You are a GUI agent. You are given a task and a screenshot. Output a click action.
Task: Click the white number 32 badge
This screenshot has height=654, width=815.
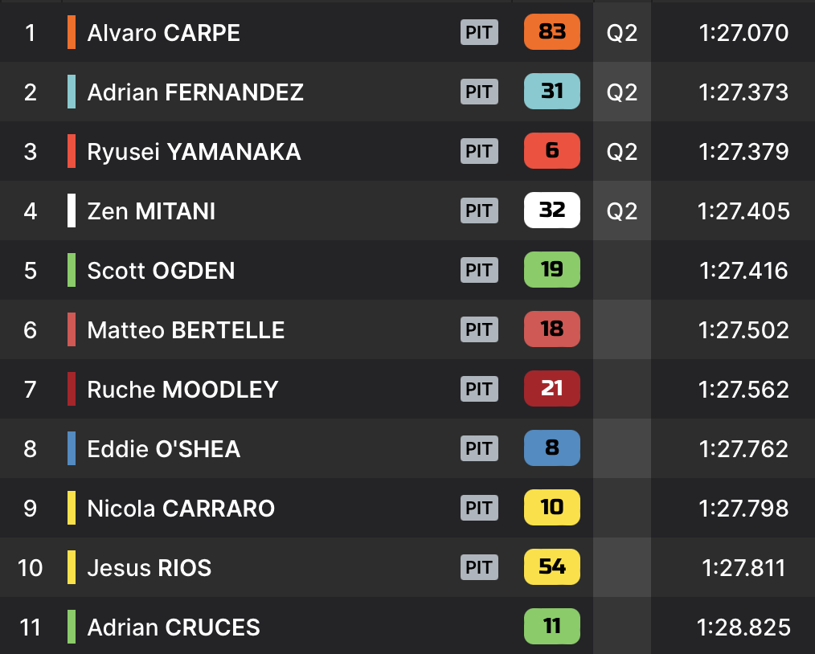551,211
